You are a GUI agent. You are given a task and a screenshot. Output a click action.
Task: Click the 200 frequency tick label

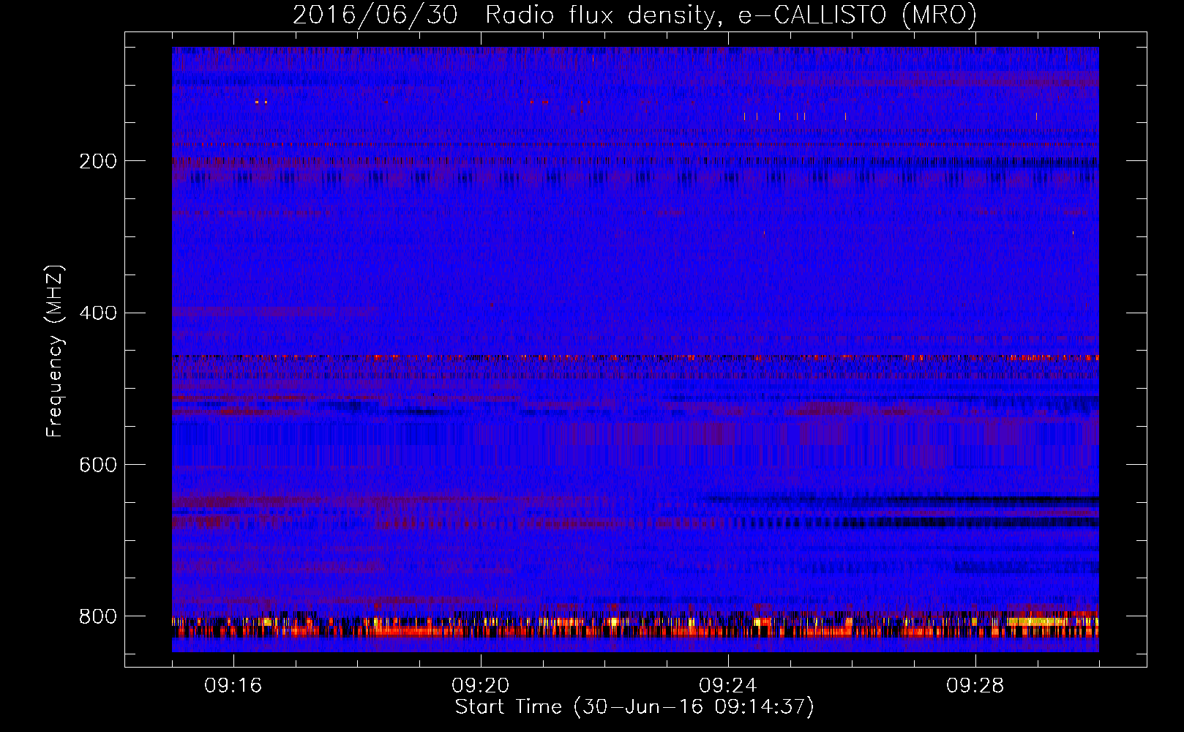[98, 161]
